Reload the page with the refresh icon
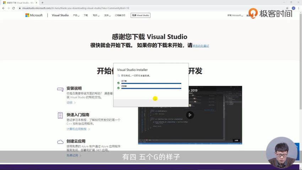The height and width of the screenshot is (170, 302). (14, 8)
